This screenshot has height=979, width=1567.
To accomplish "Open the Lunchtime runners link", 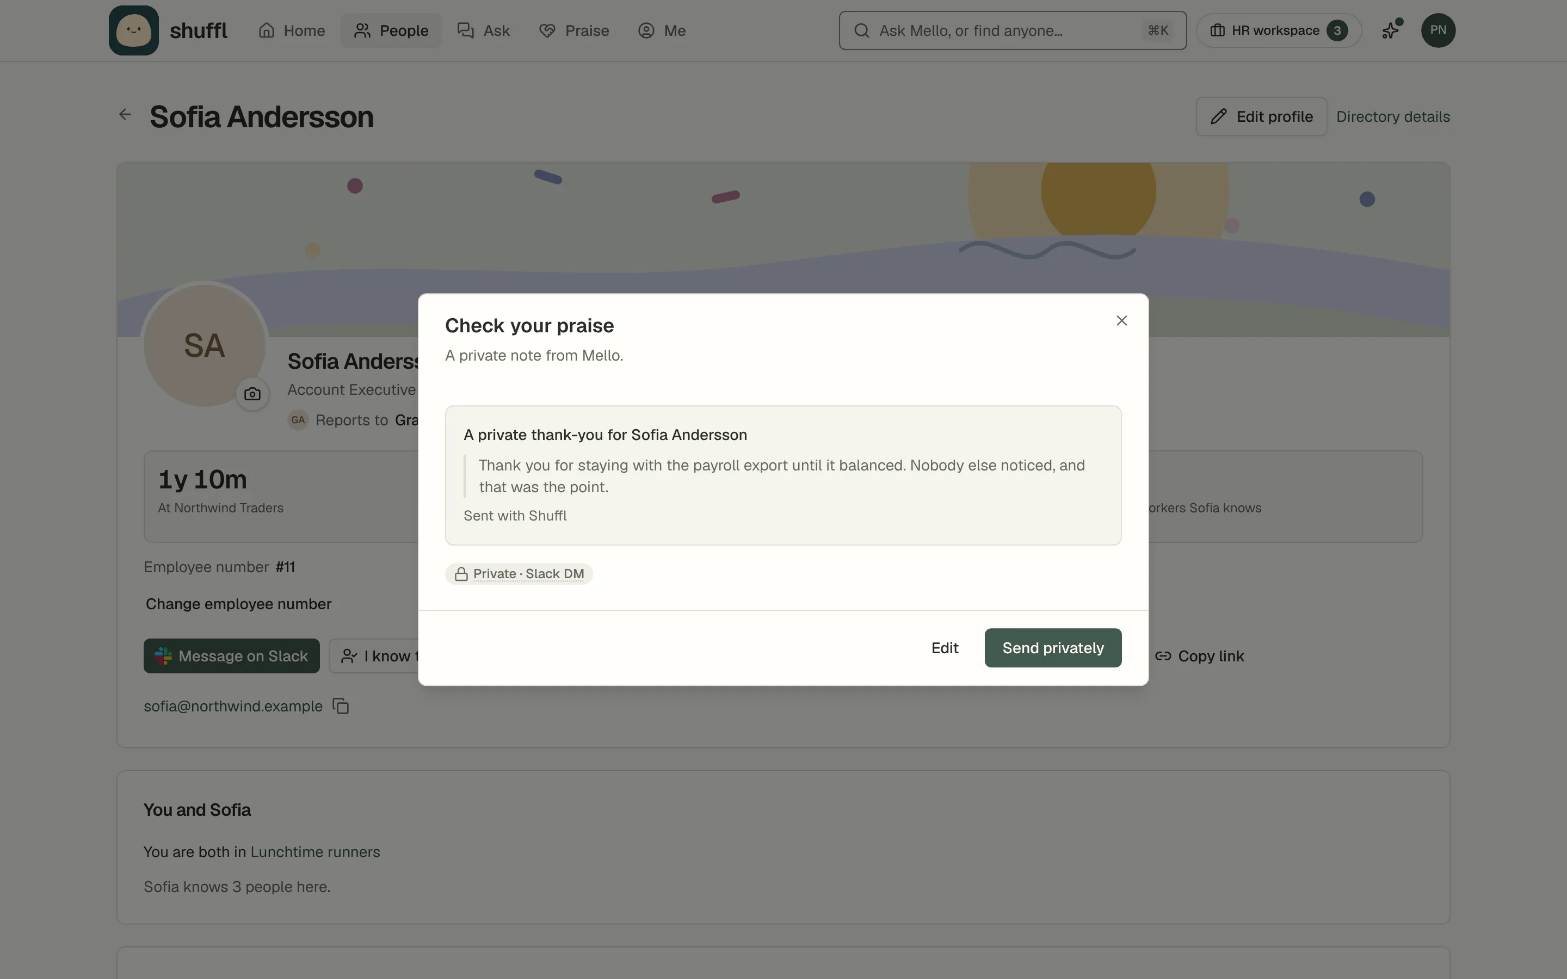I will [x=316, y=851].
